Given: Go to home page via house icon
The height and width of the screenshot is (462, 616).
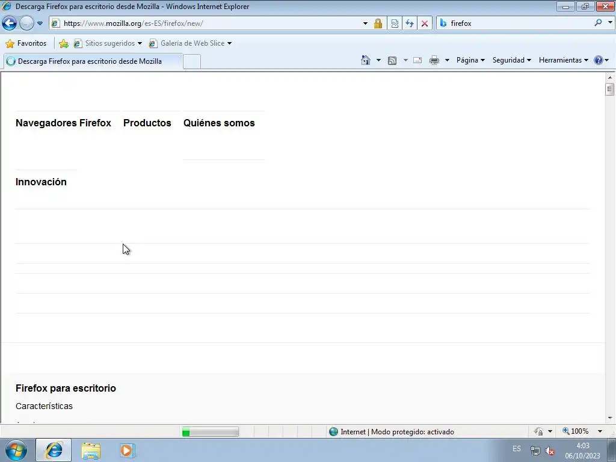Looking at the screenshot, I should click(x=366, y=60).
